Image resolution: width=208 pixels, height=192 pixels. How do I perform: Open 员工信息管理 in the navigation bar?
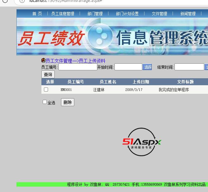click(x=63, y=14)
